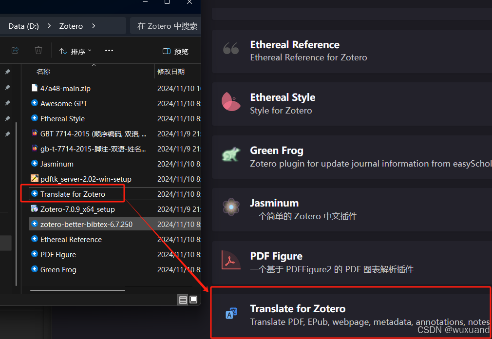492x339 pixels.
Task: Select the 47a48-main.zip file icon
Action: (35, 88)
